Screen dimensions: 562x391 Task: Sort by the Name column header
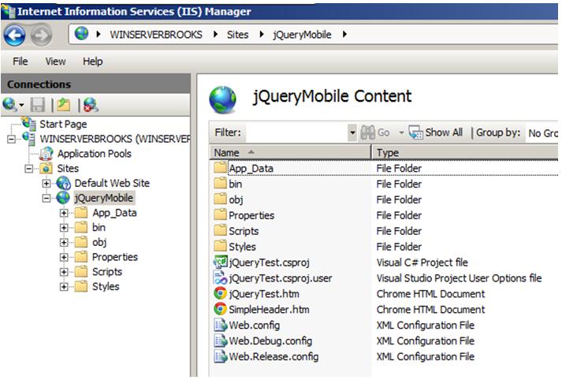point(289,152)
